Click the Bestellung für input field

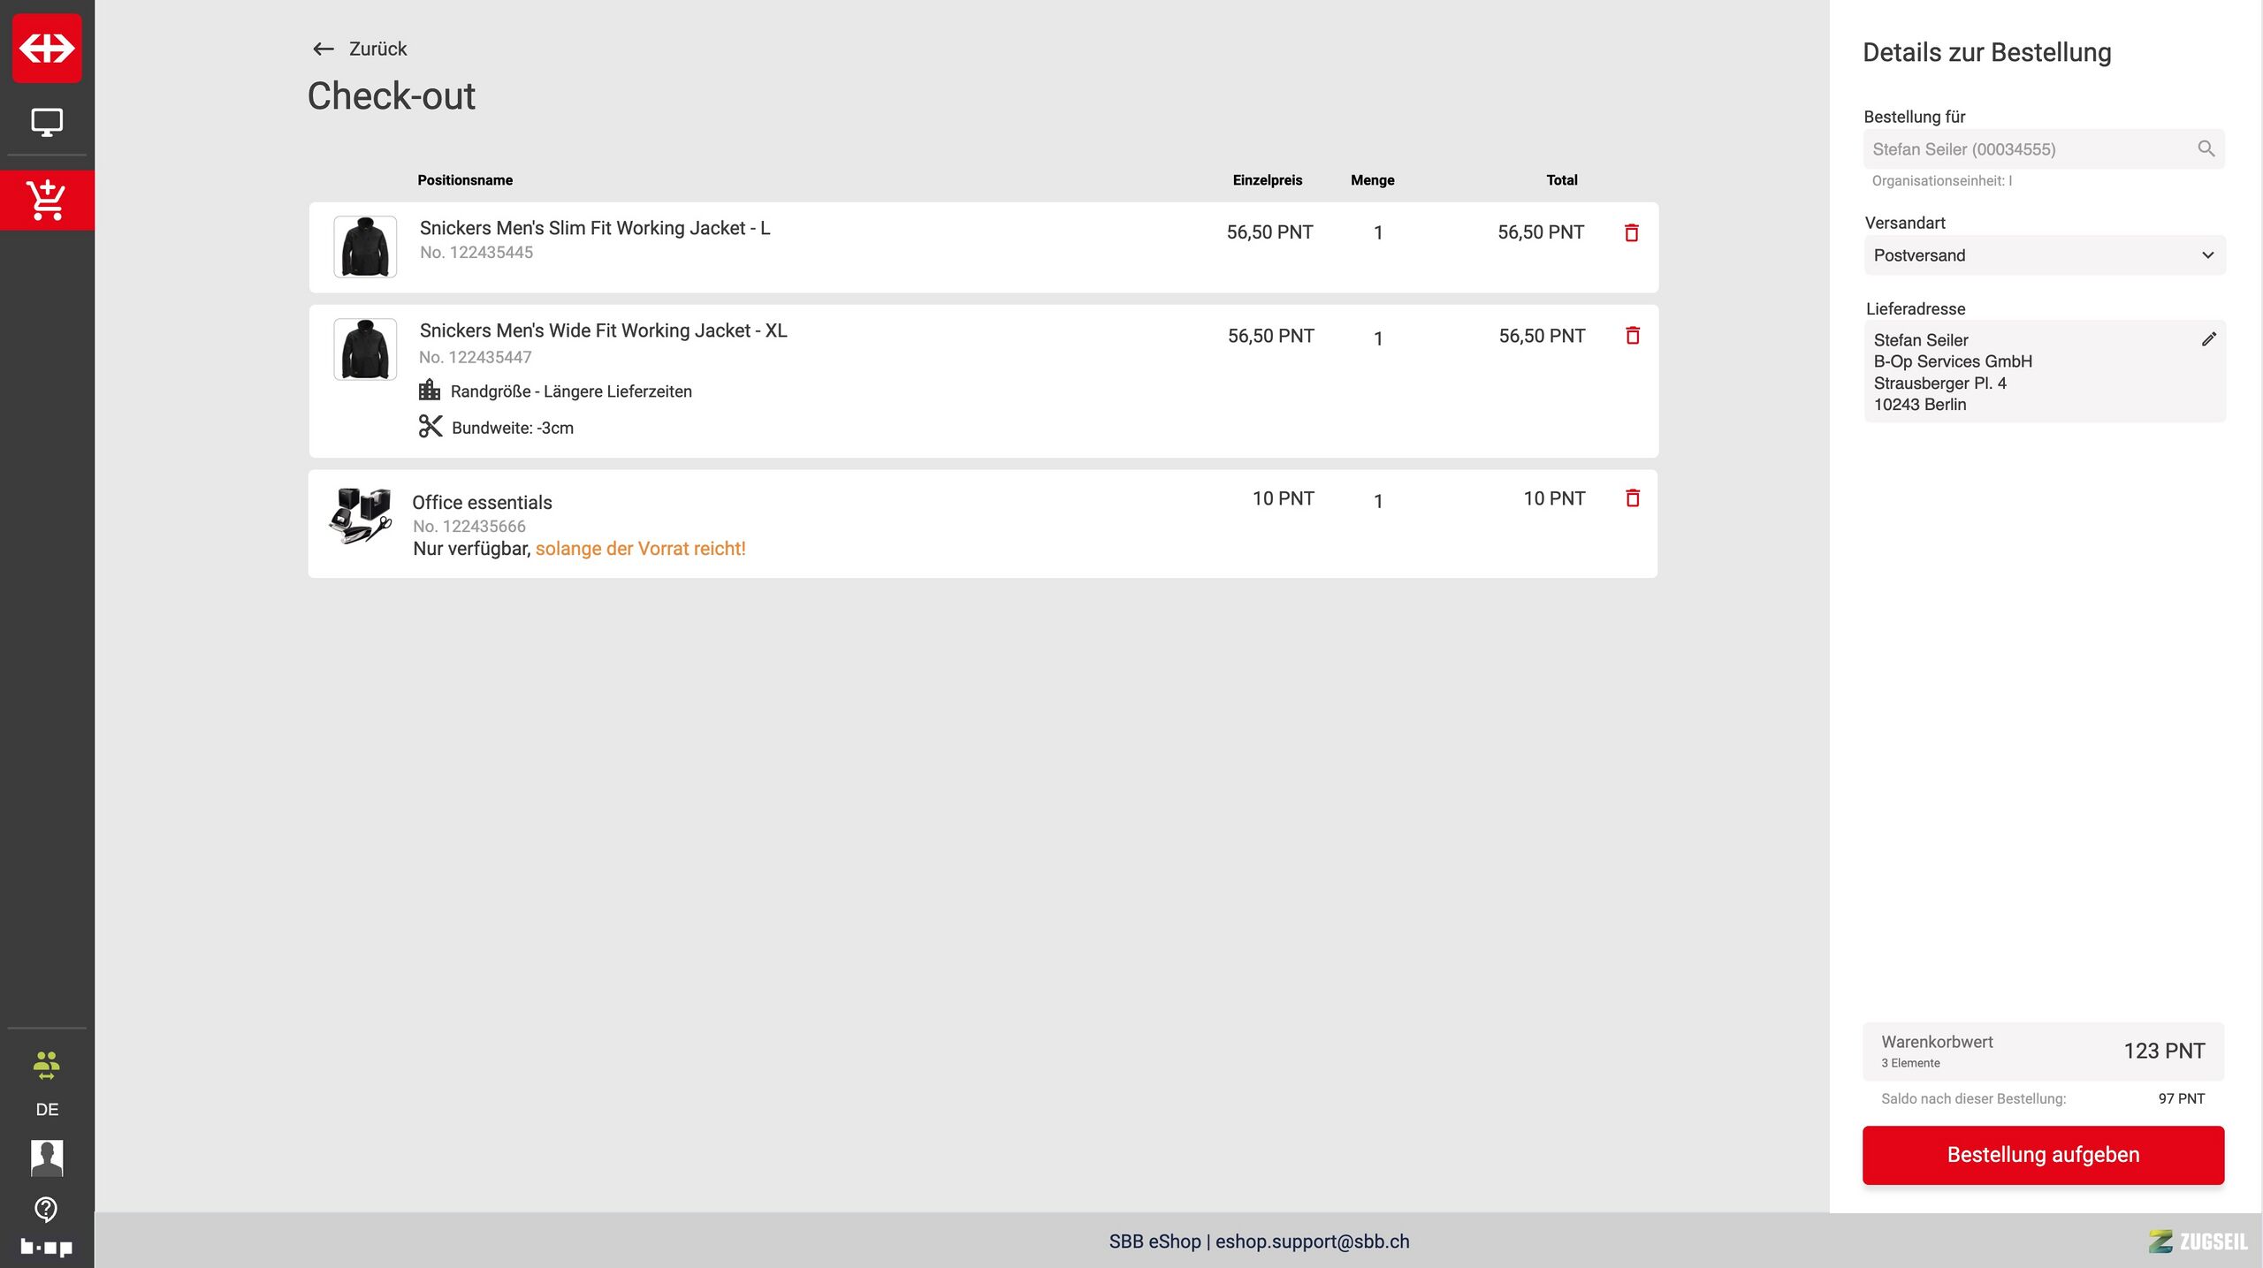(2024, 149)
